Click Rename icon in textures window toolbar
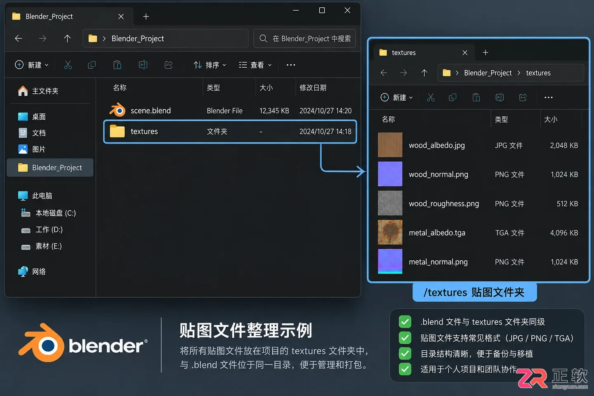Screen dimensions: 594x396 (x=500, y=97)
